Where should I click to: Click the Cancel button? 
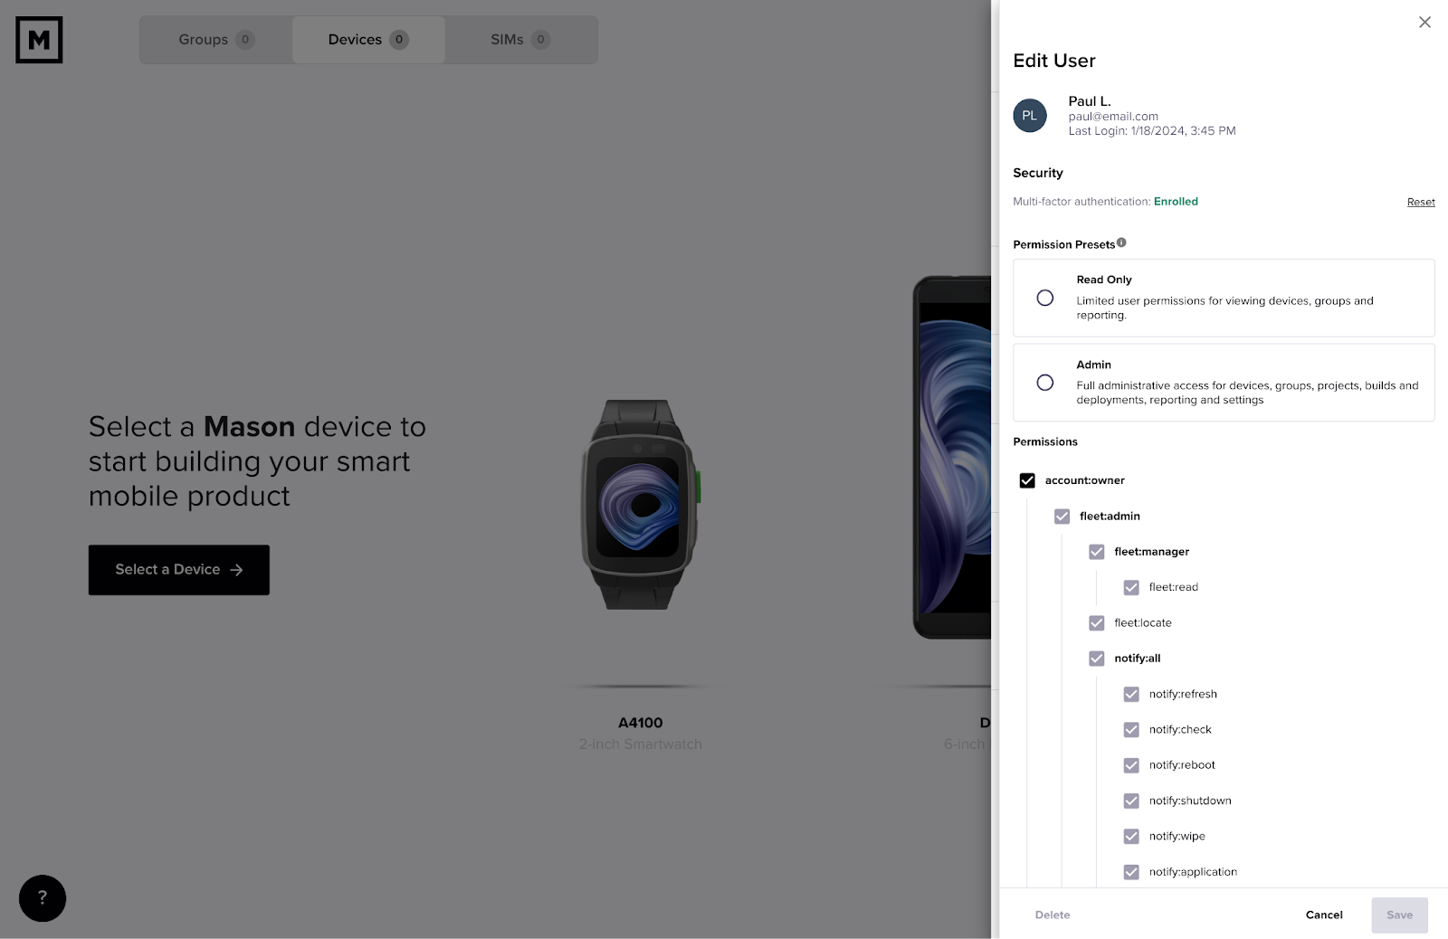1324,915
